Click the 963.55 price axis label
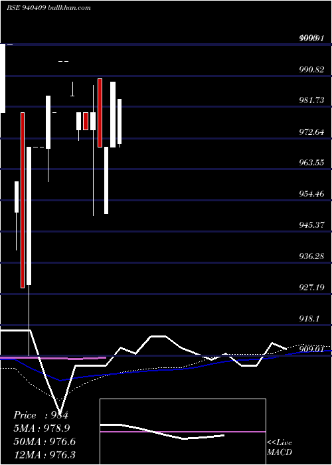This screenshot has width=332, height=465. [x=311, y=163]
